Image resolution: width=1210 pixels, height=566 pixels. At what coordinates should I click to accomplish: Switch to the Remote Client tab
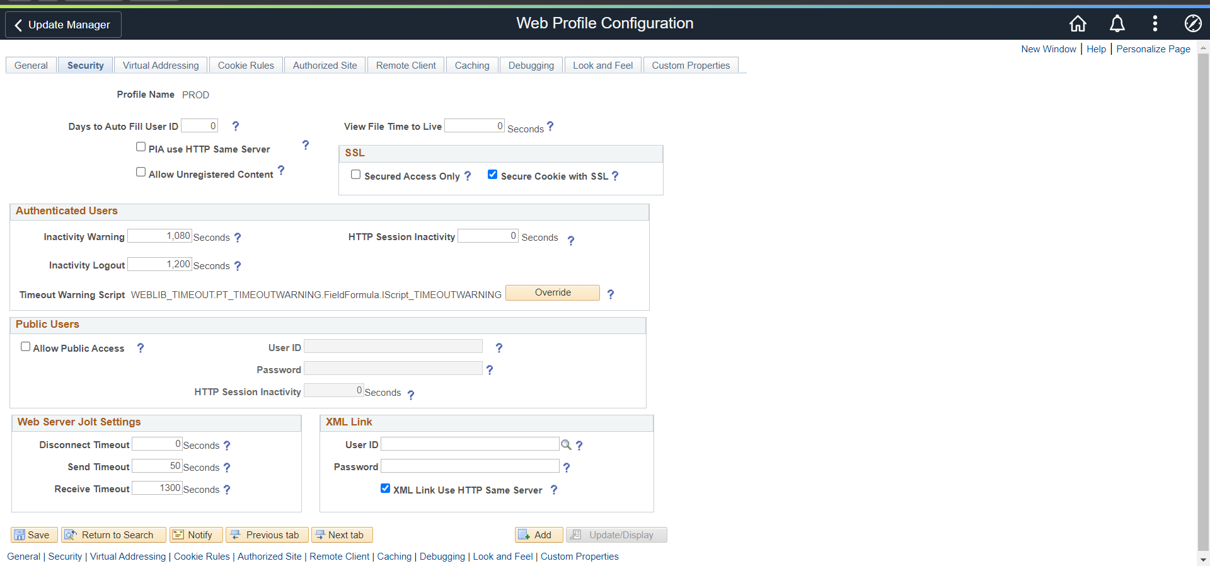click(406, 66)
